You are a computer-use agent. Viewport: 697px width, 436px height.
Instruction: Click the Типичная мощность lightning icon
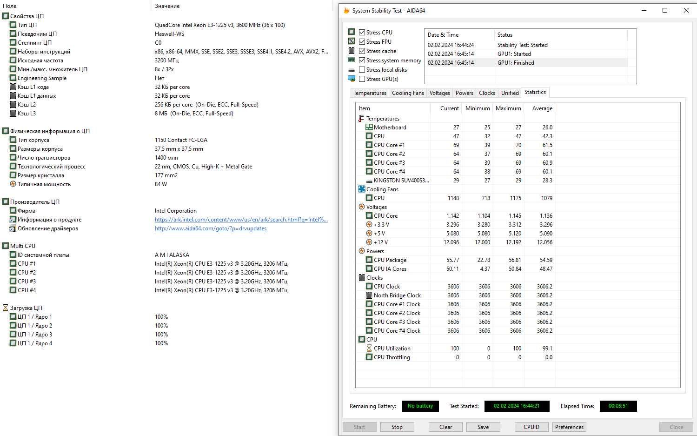[13, 184]
